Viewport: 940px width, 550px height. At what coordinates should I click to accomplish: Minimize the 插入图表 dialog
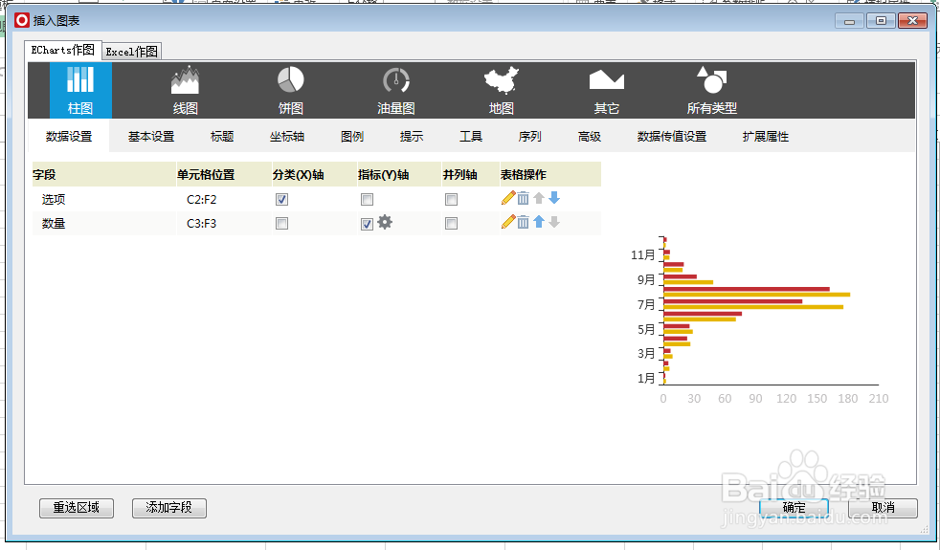[x=849, y=21]
